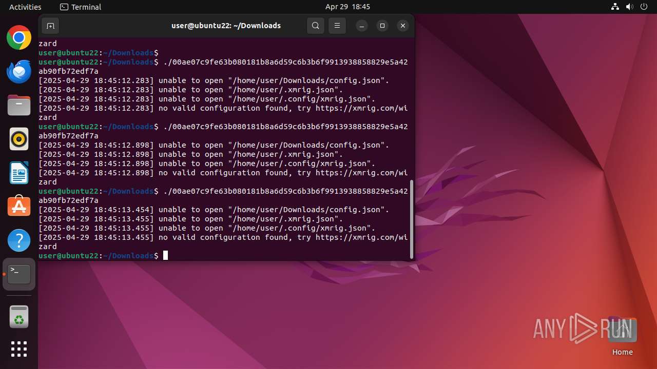The width and height of the screenshot is (657, 369).
Task: Open Home folder on desktop
Action: pyautogui.click(x=622, y=337)
